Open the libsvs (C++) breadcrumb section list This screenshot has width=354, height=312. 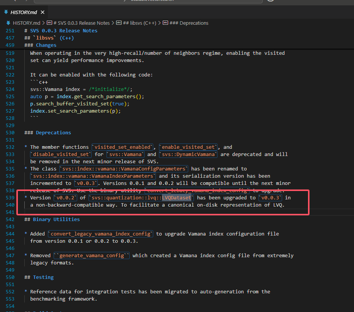[x=140, y=23]
